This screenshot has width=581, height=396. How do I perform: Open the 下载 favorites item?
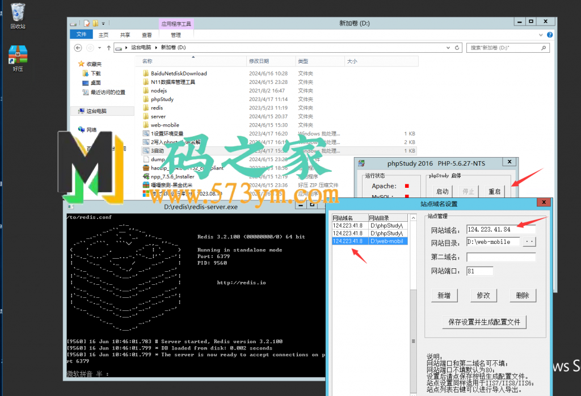pos(92,73)
